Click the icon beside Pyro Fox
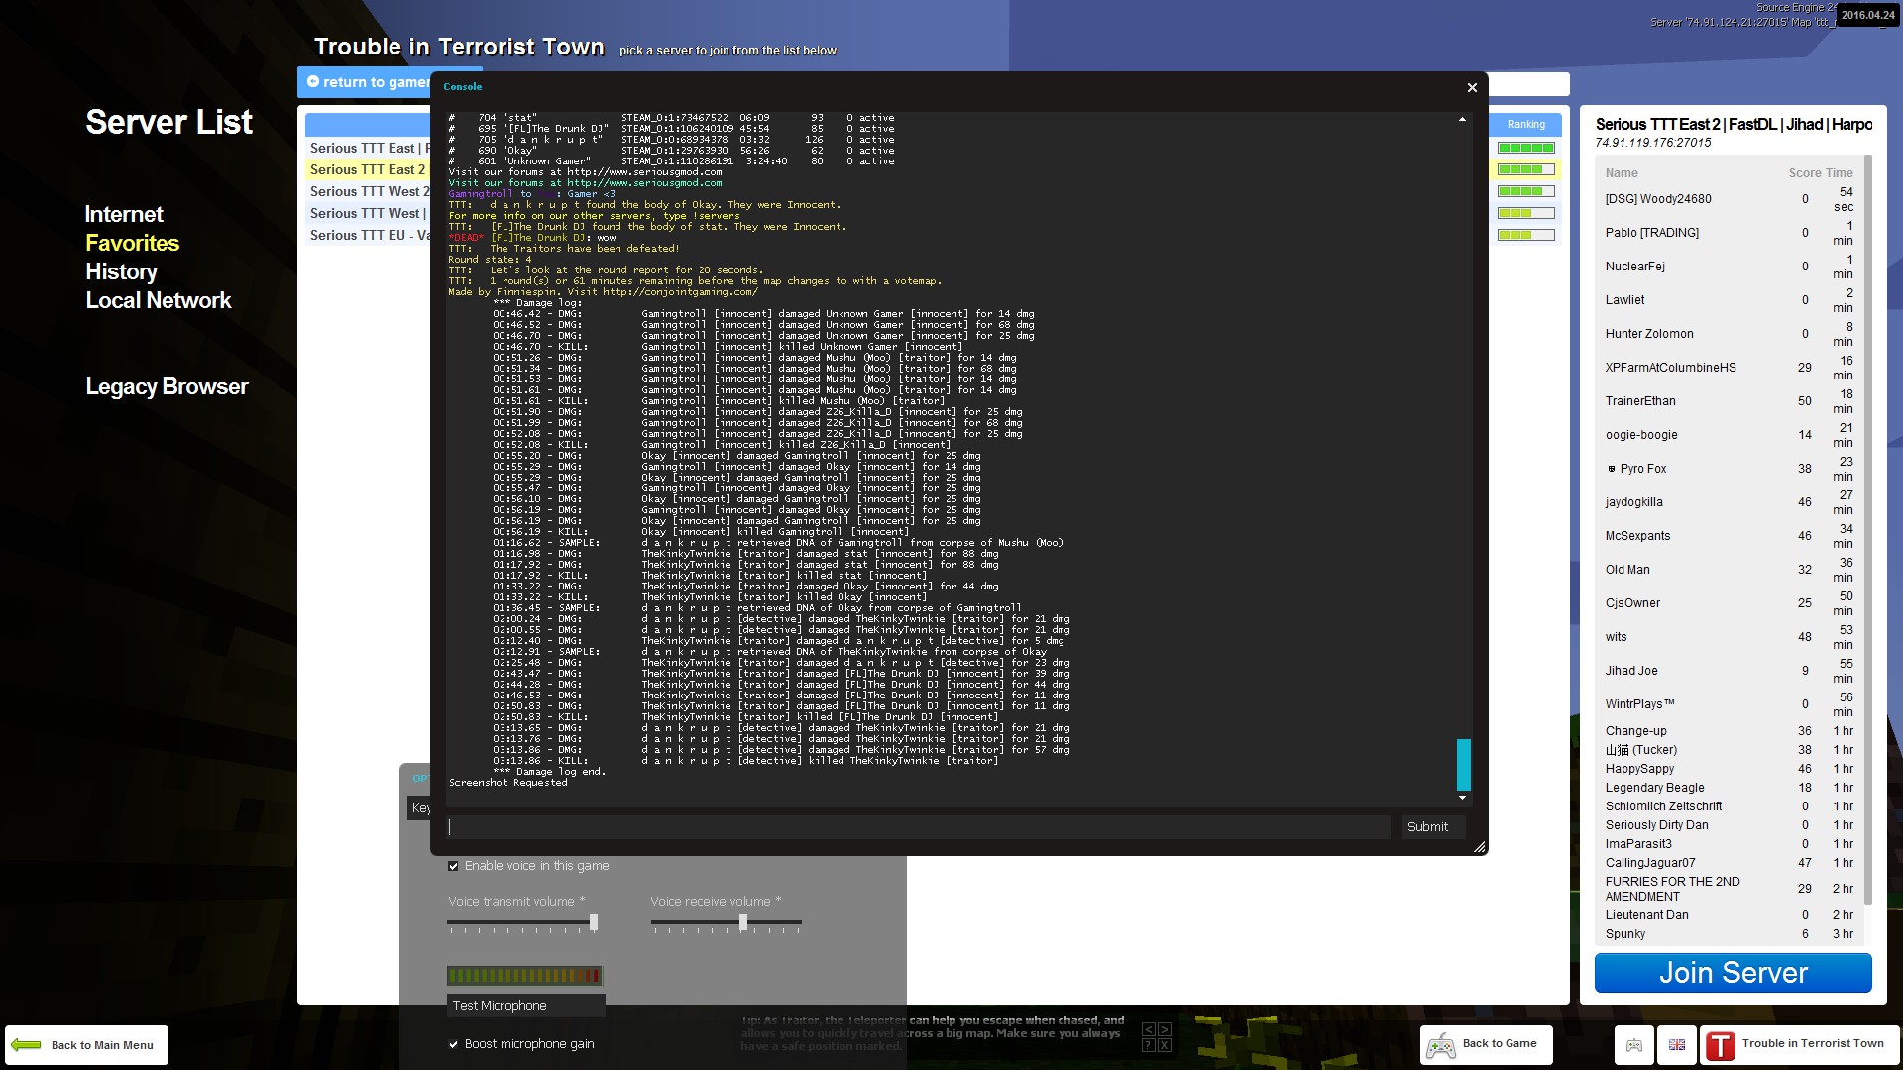 1612,469
